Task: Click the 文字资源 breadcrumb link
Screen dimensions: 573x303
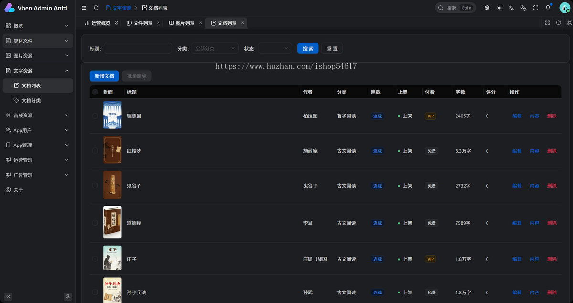Action: (x=119, y=8)
